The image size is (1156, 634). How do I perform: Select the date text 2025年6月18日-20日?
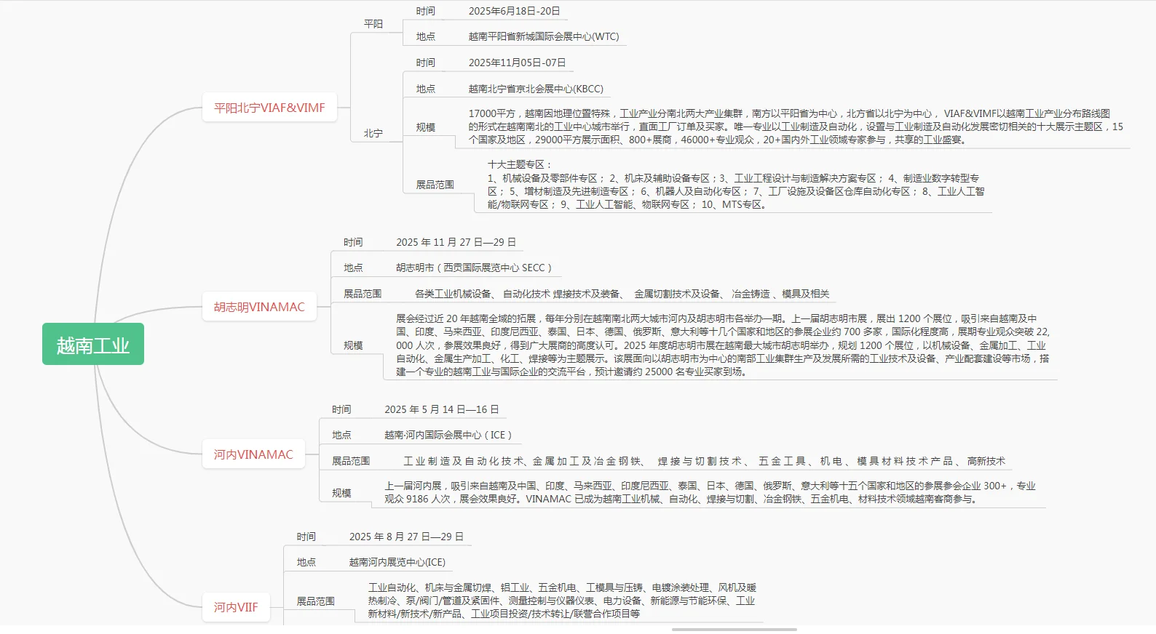(x=515, y=11)
